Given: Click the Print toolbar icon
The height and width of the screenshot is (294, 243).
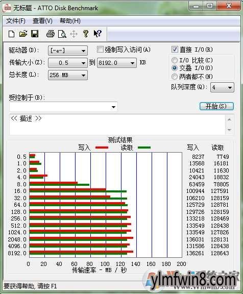Looking at the screenshot, I should click(x=51, y=34).
